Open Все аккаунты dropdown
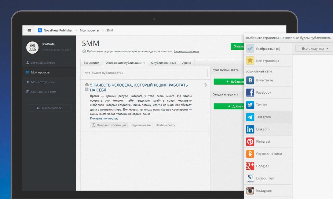 pyautogui.click(x=314, y=49)
